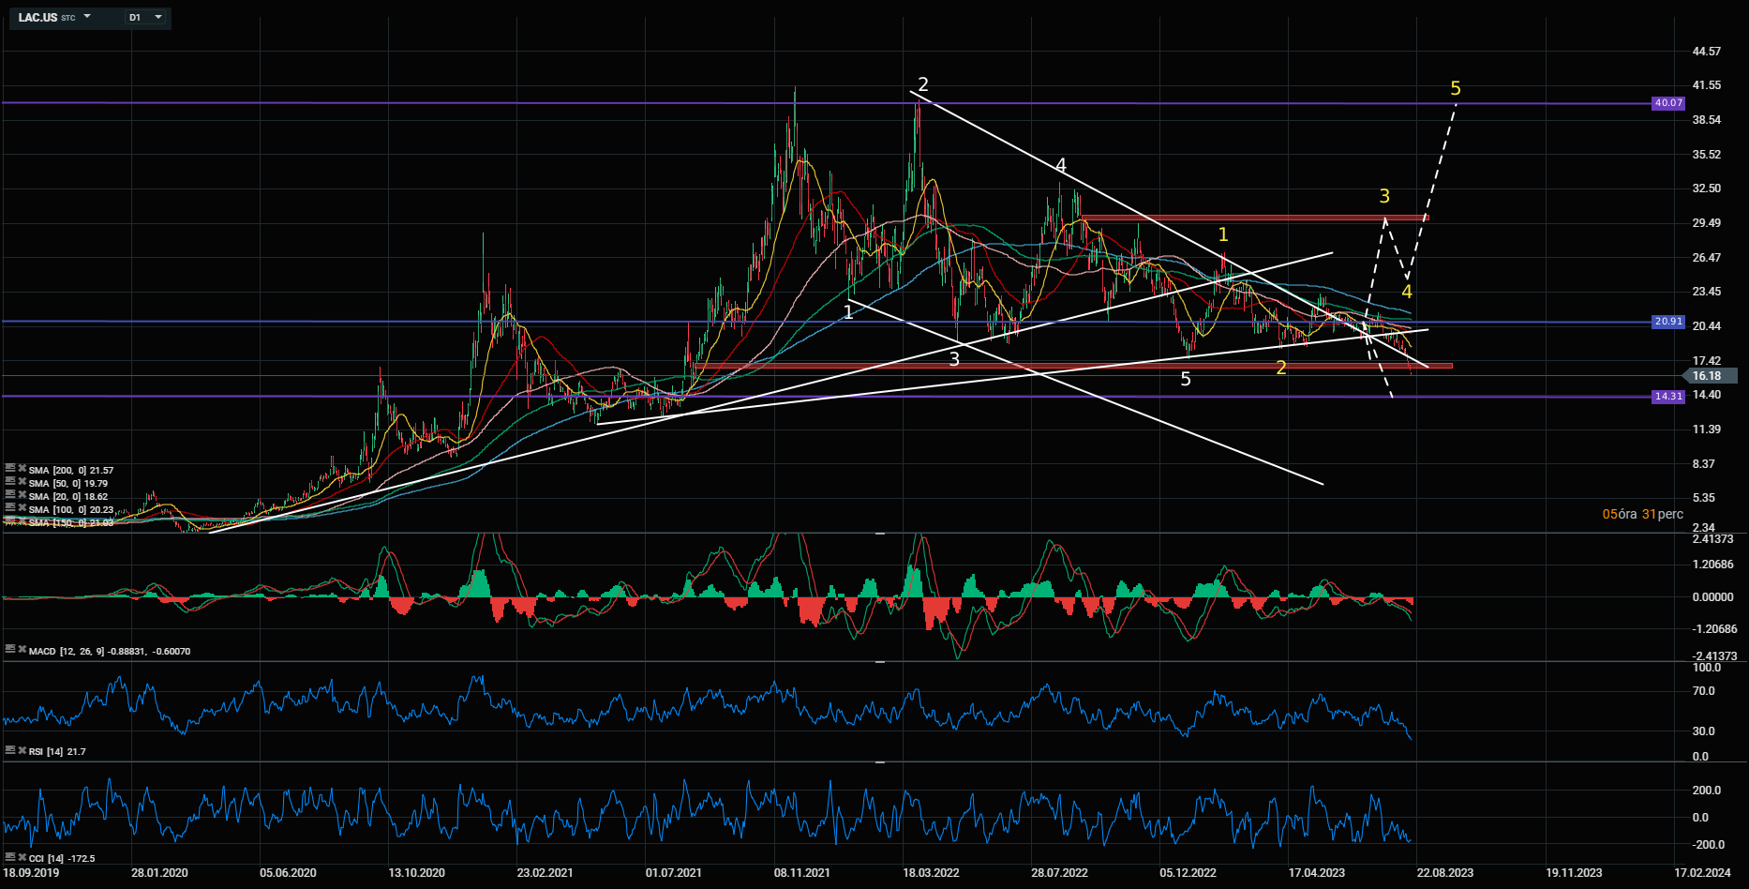Screen dimensions: 1749x889
Task: Click the current price tag 16.18
Action: (x=1711, y=376)
